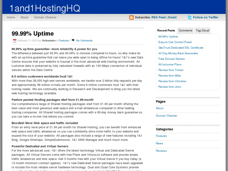This screenshot has width=228, height=171.
Task: Open the About item in the top navigation
Action: pos(24,17)
